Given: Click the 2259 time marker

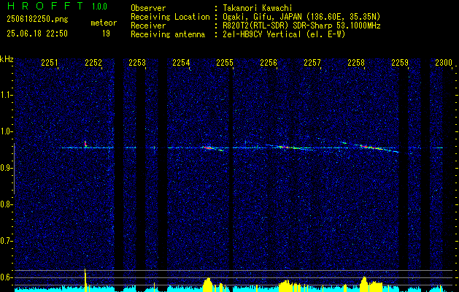Looking at the screenshot, I should point(400,62).
